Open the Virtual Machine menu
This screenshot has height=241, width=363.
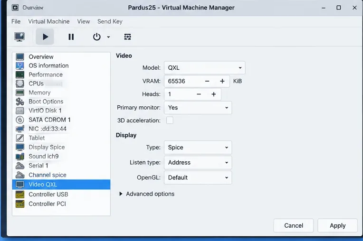point(49,21)
